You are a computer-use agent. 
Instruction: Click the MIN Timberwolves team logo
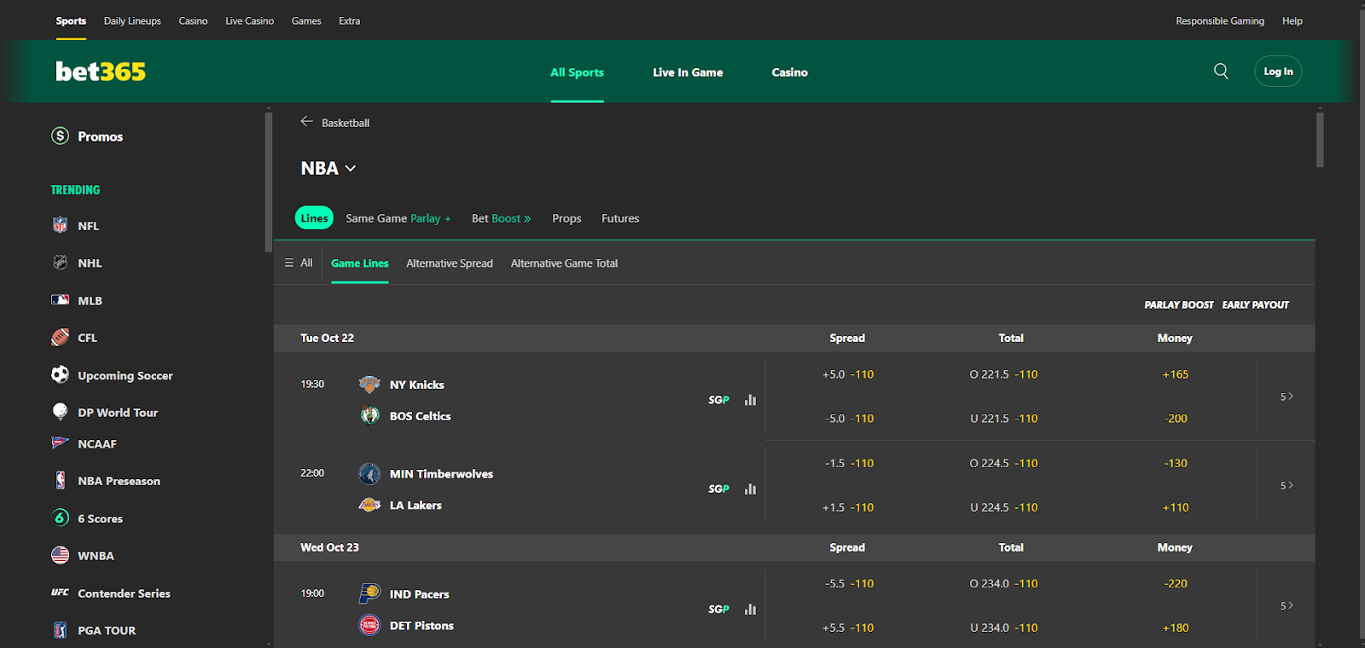click(x=369, y=473)
